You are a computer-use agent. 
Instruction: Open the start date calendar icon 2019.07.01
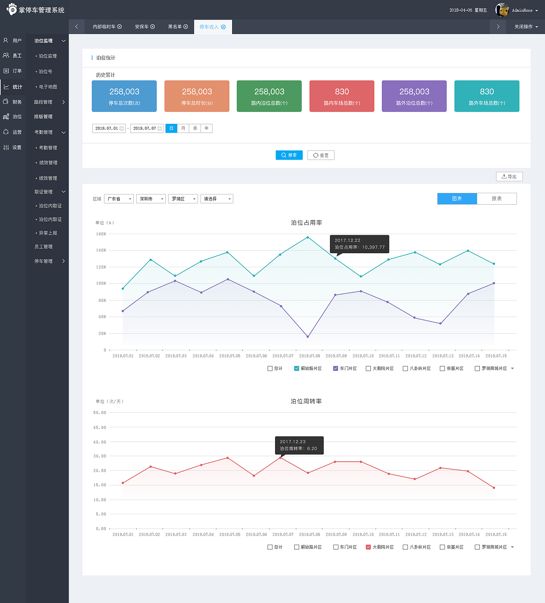coord(121,129)
